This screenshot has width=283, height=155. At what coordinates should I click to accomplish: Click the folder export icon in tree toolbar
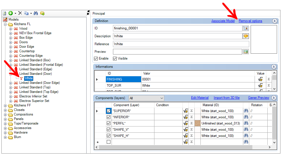point(42,13)
